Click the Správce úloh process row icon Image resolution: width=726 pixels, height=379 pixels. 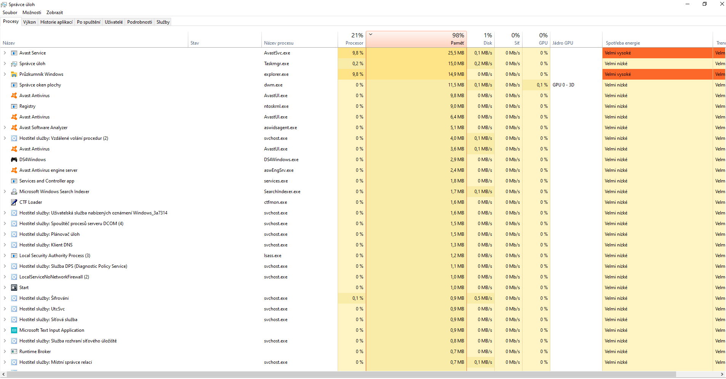click(14, 64)
